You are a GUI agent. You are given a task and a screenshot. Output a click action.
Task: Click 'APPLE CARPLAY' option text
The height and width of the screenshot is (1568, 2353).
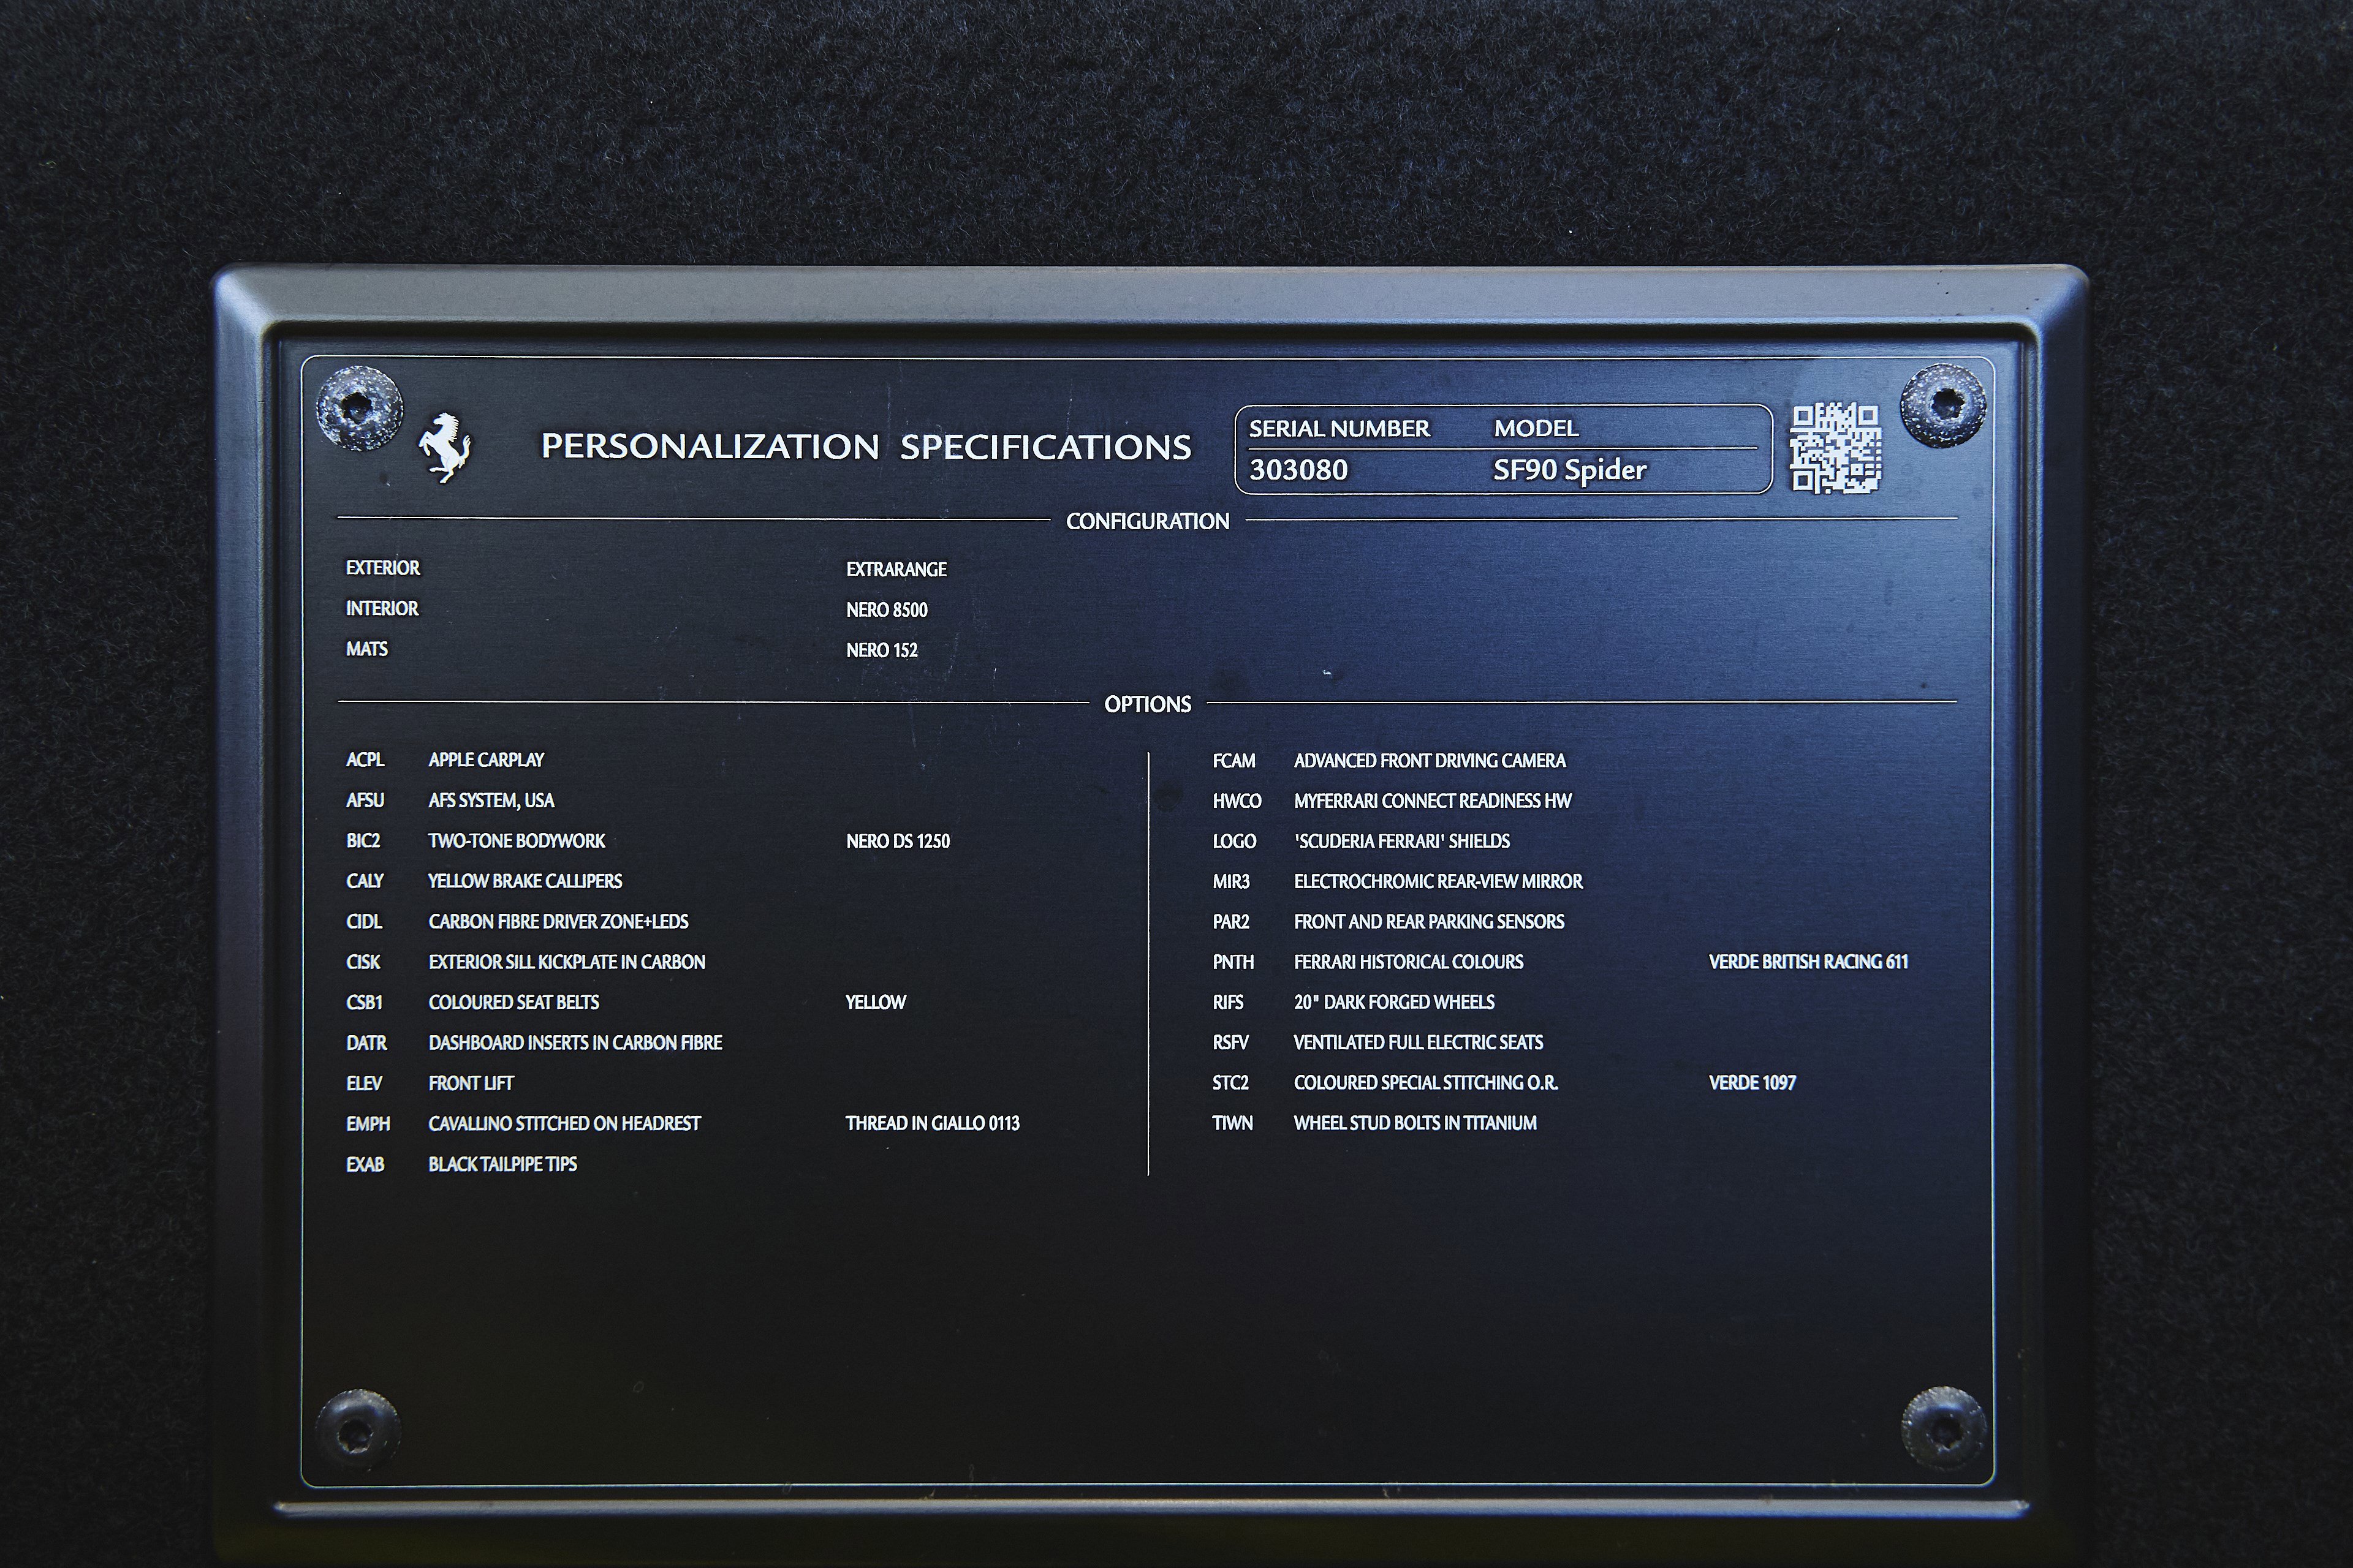point(486,760)
